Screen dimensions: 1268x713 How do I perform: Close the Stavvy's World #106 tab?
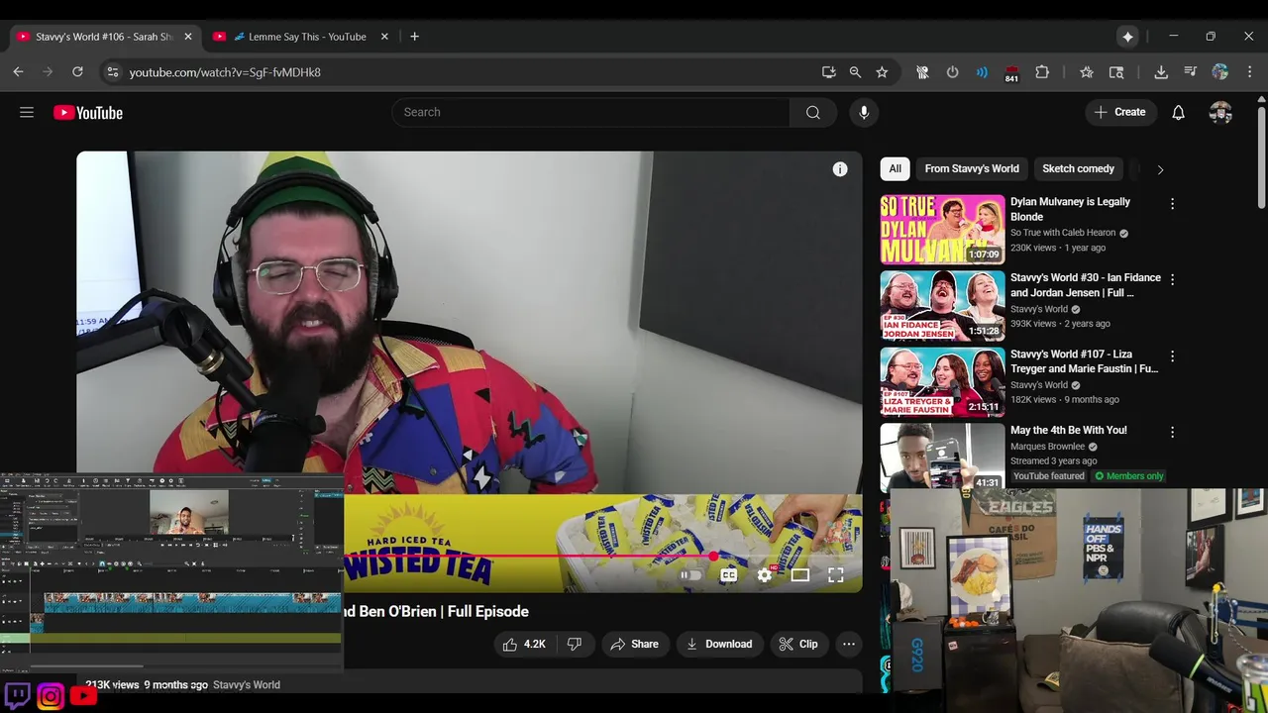[188, 37]
